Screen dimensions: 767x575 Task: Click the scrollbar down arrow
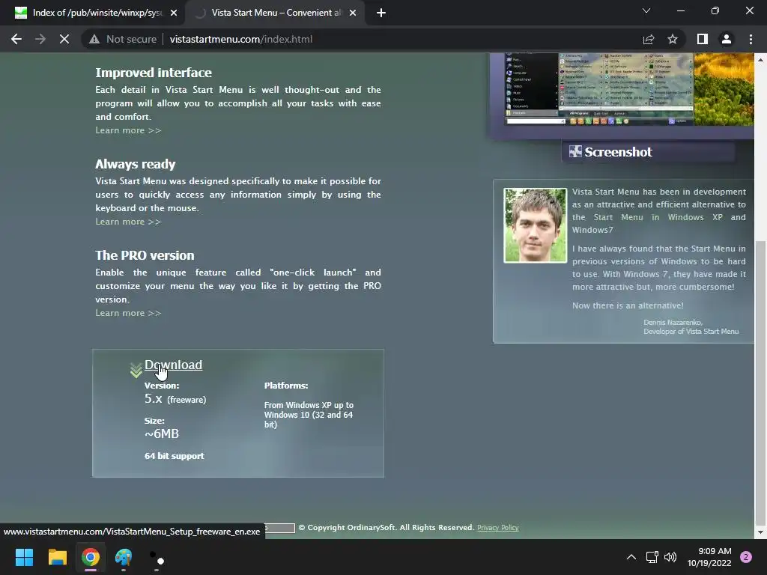pos(761,532)
